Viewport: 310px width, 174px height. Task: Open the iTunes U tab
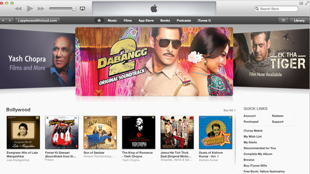204,21
